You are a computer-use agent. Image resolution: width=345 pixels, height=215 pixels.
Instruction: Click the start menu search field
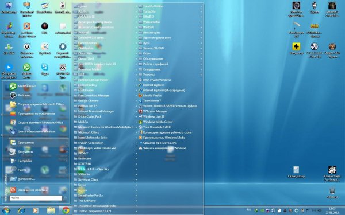click(x=36, y=198)
